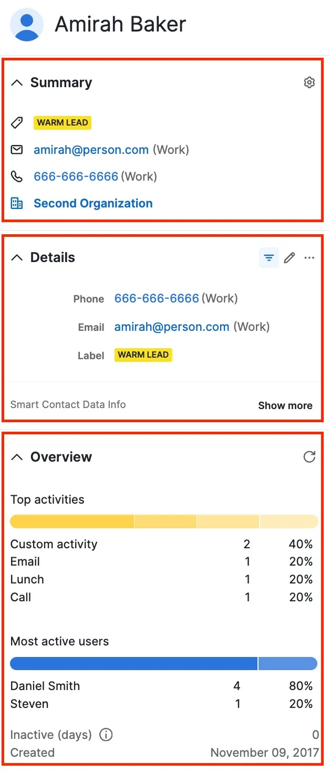The height and width of the screenshot is (772, 330).
Task: Collapse the Summary section
Action: click(17, 82)
